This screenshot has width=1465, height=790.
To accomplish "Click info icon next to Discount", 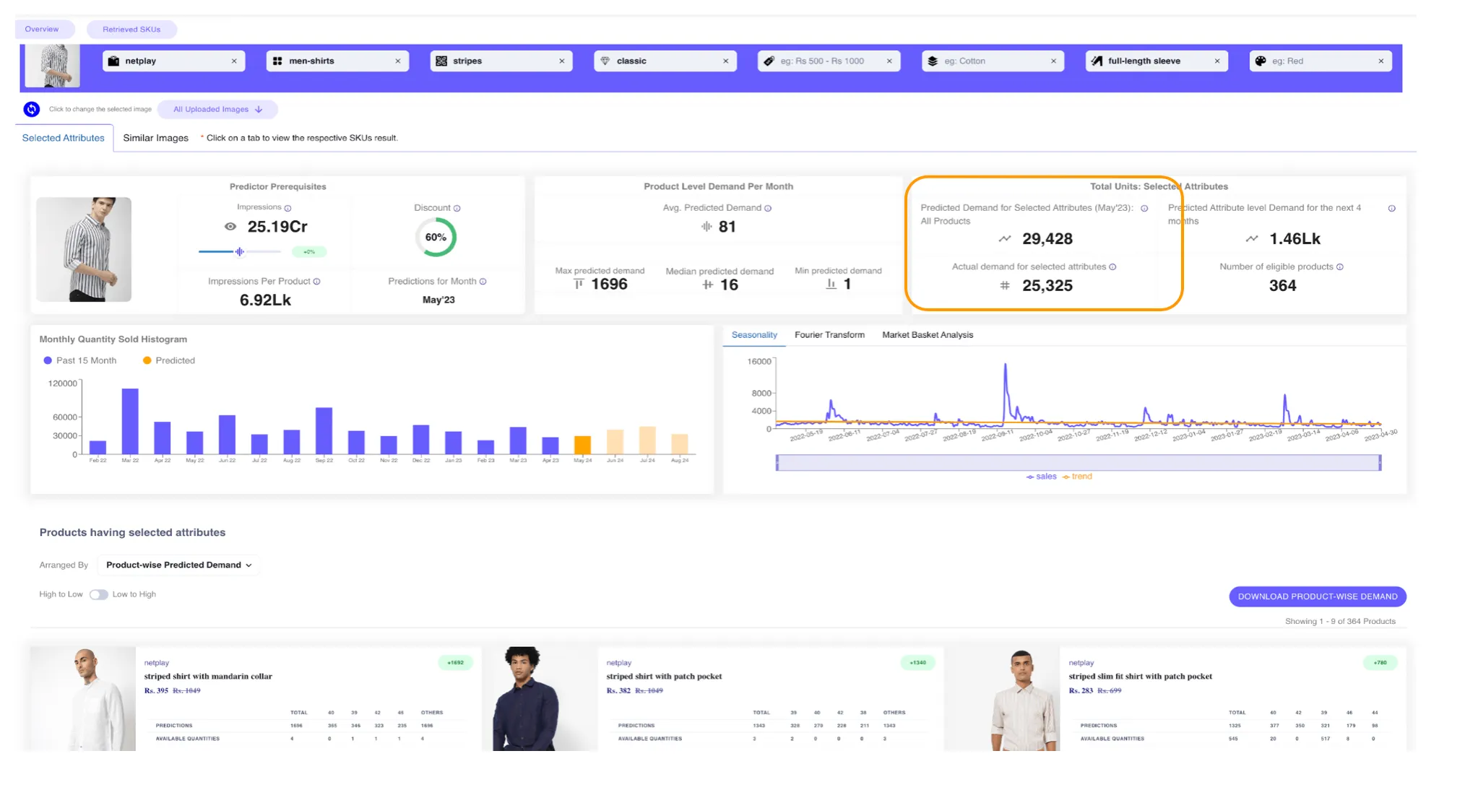I will pos(457,208).
